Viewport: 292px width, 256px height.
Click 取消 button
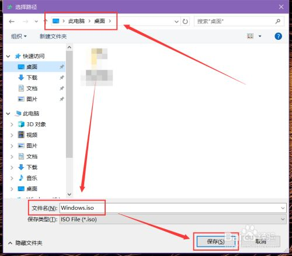260,241
